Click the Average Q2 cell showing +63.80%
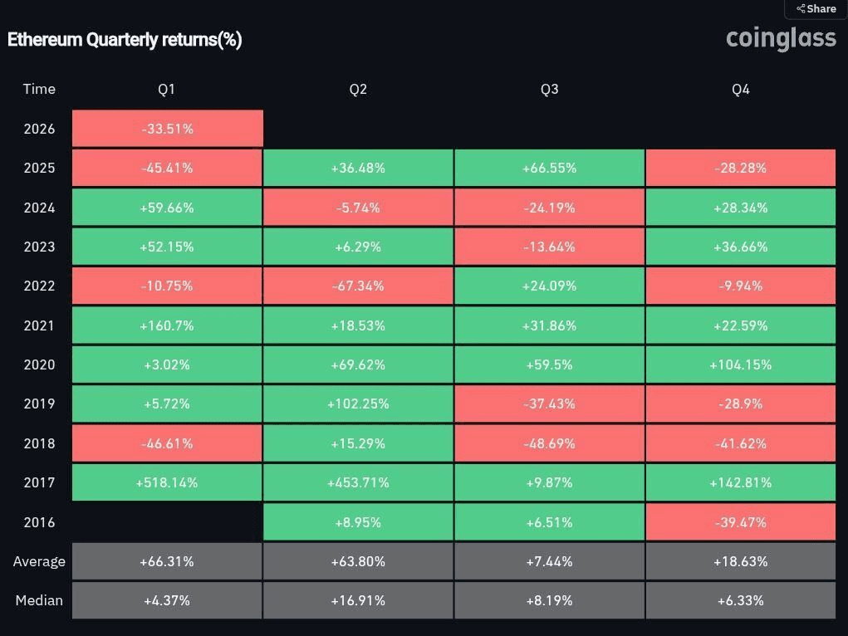 coord(358,561)
